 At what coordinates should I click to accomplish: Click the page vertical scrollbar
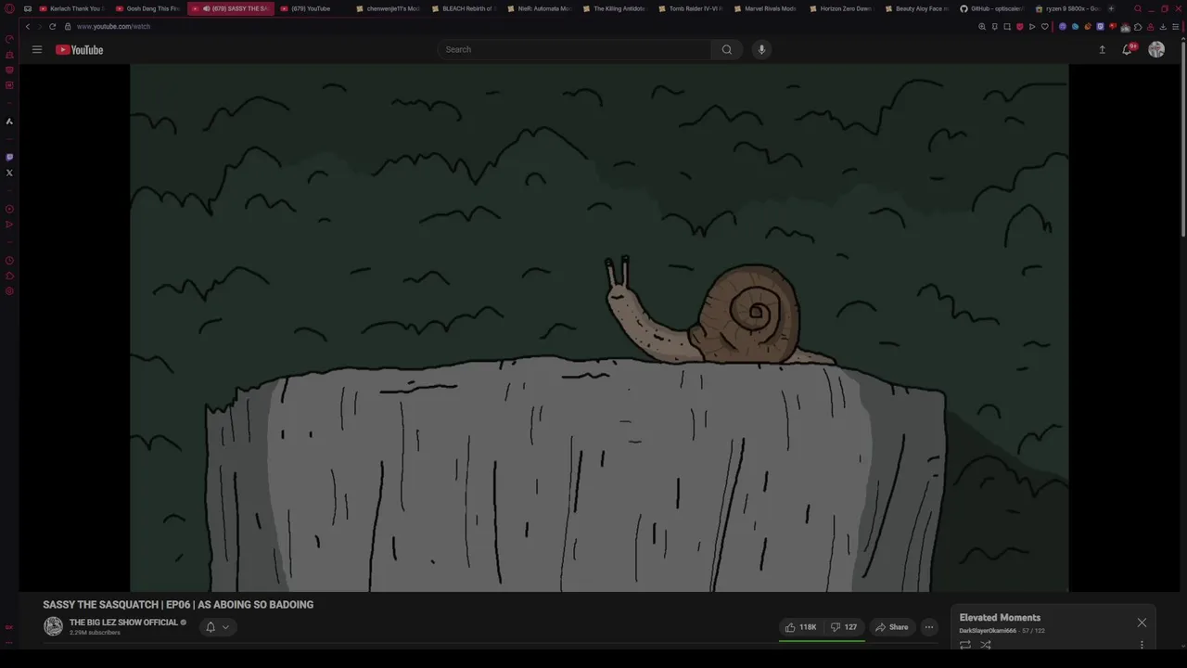coord(1183,139)
